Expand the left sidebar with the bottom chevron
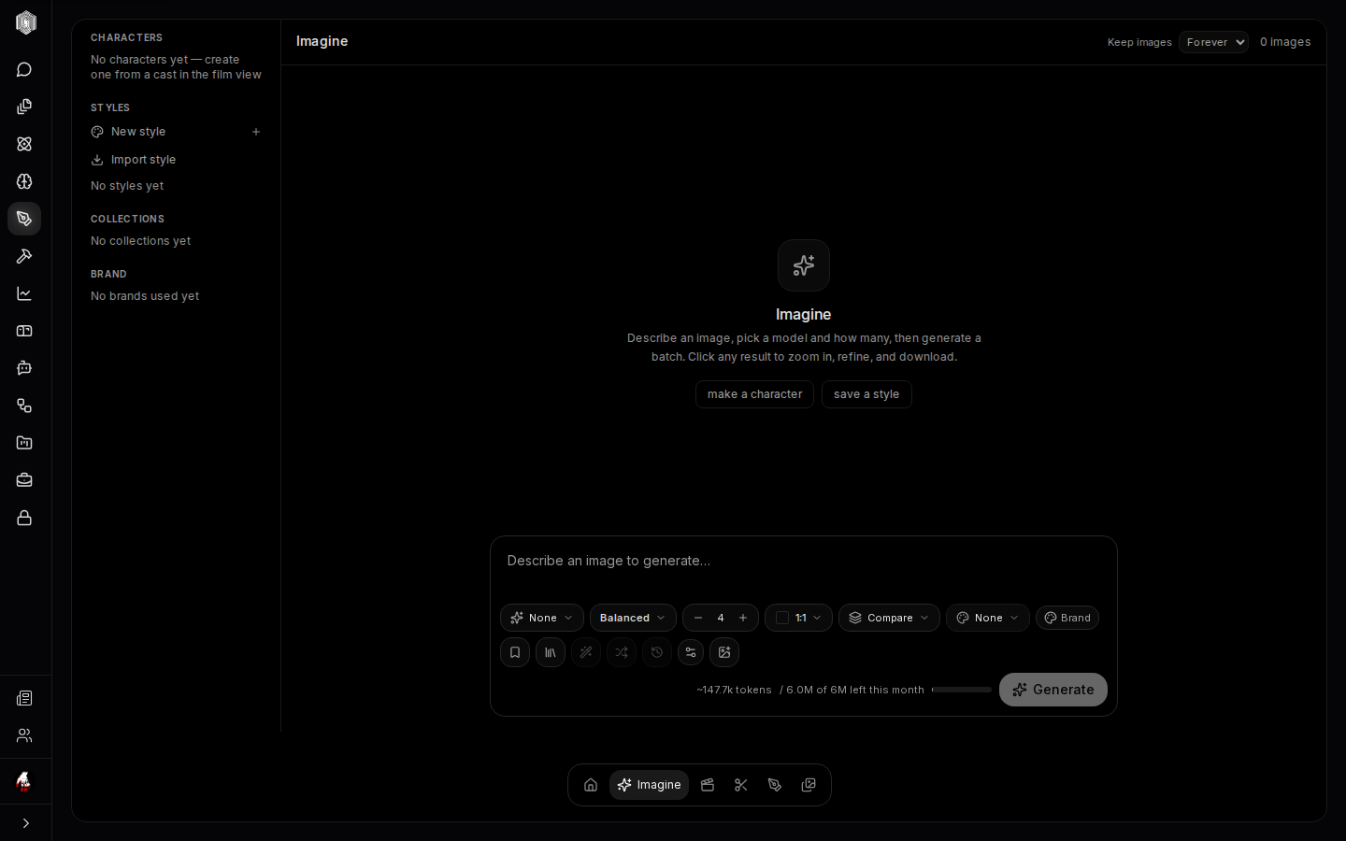 pos(25,823)
